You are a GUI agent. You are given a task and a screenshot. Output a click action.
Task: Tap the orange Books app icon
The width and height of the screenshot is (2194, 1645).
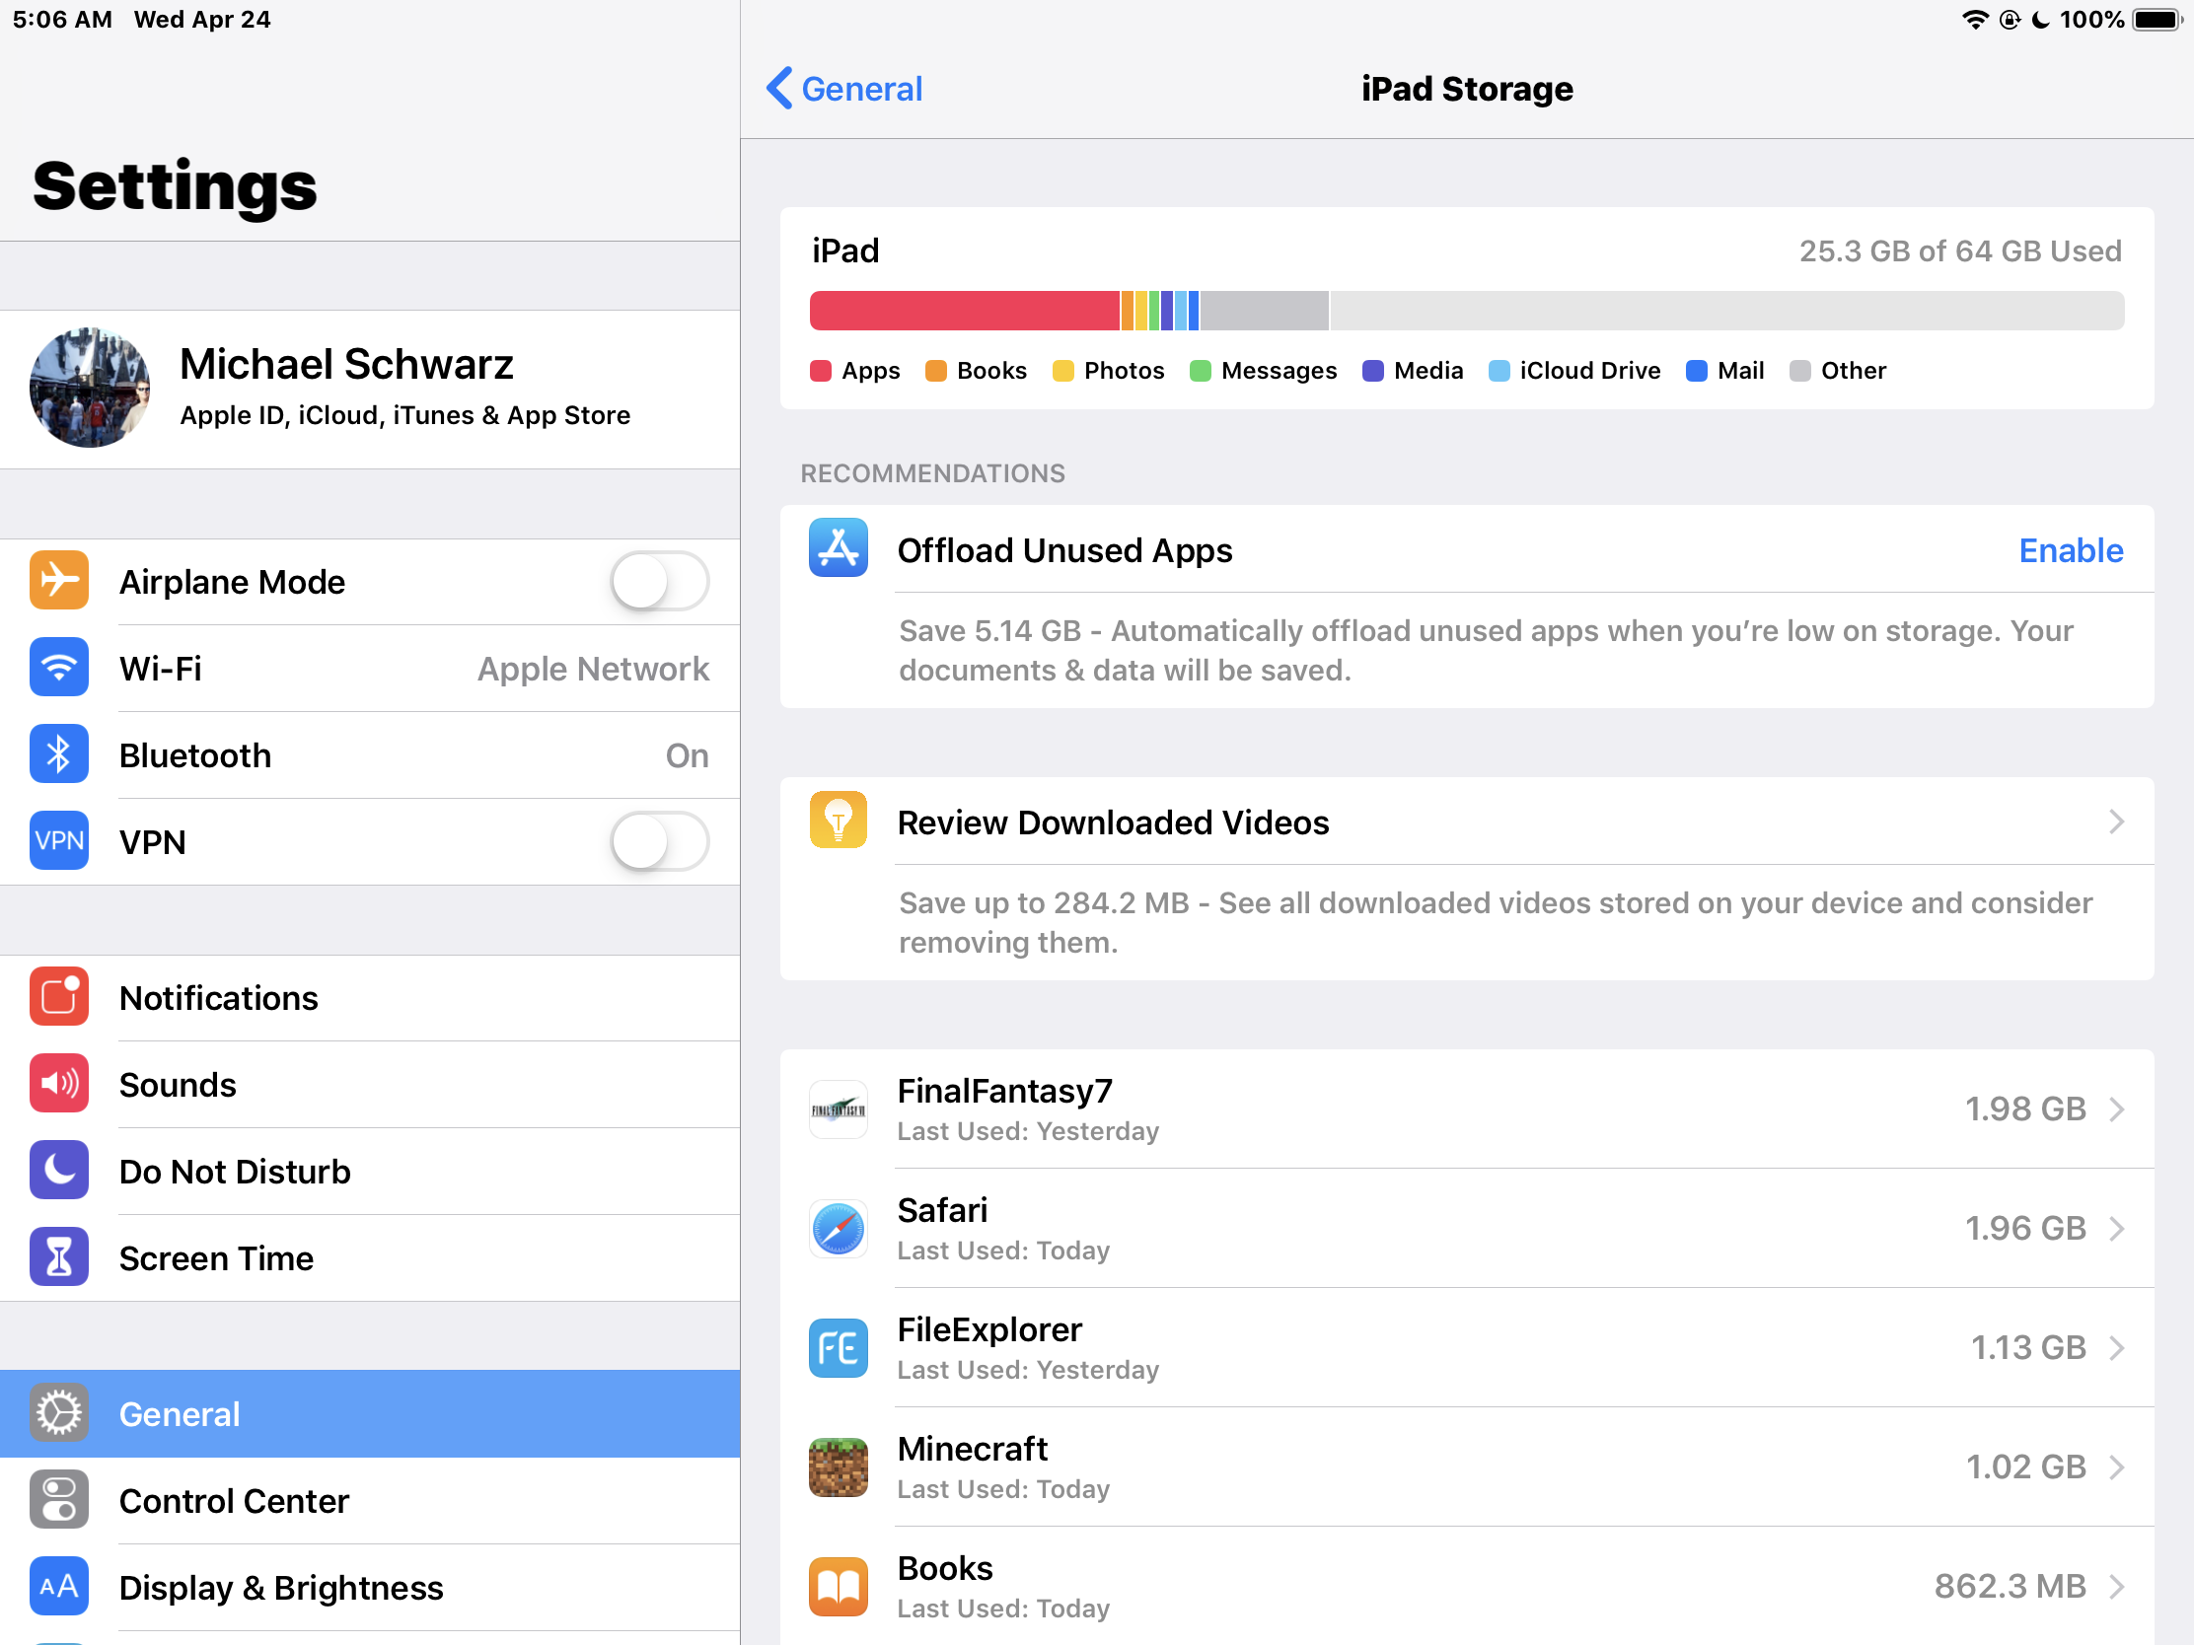[x=839, y=1586]
